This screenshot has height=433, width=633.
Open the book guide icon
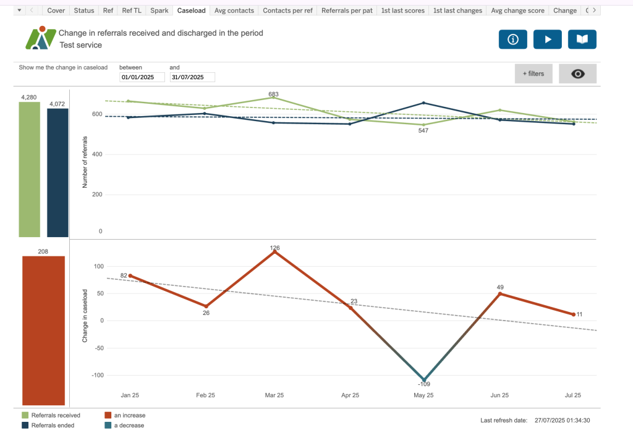pos(582,40)
